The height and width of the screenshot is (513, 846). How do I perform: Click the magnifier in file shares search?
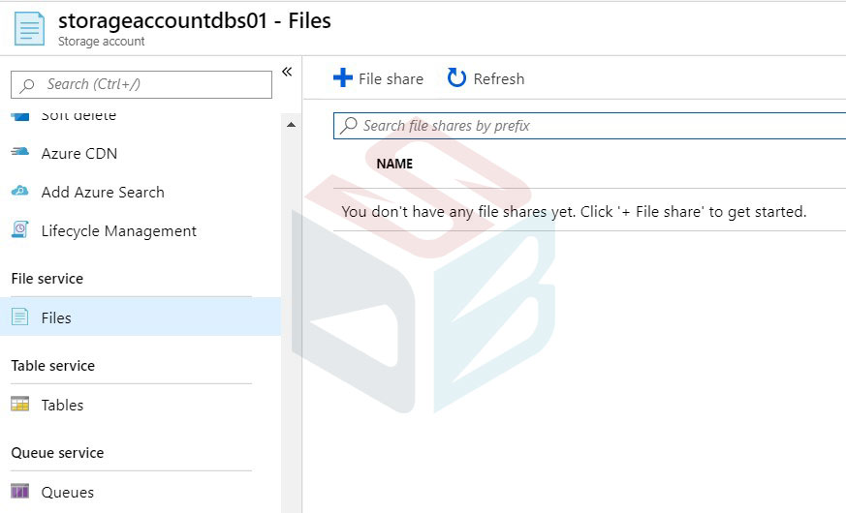349,126
